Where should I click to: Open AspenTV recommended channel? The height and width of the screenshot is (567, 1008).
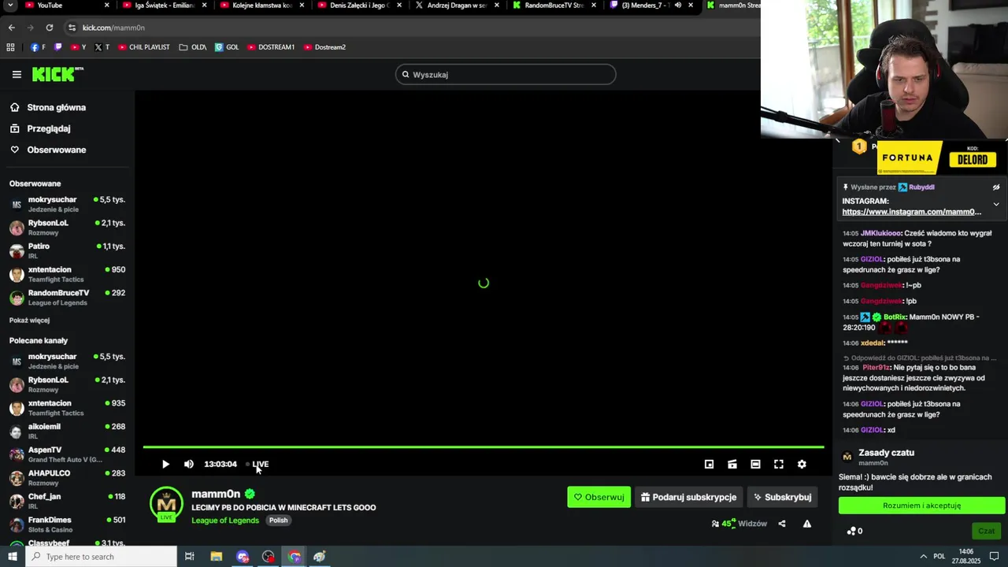tap(68, 454)
